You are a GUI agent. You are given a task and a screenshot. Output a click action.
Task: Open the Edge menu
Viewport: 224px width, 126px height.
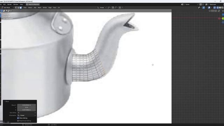click(50, 8)
